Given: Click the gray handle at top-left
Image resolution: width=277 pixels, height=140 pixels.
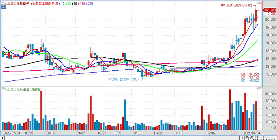Looking at the screenshot, I should point(3,3).
